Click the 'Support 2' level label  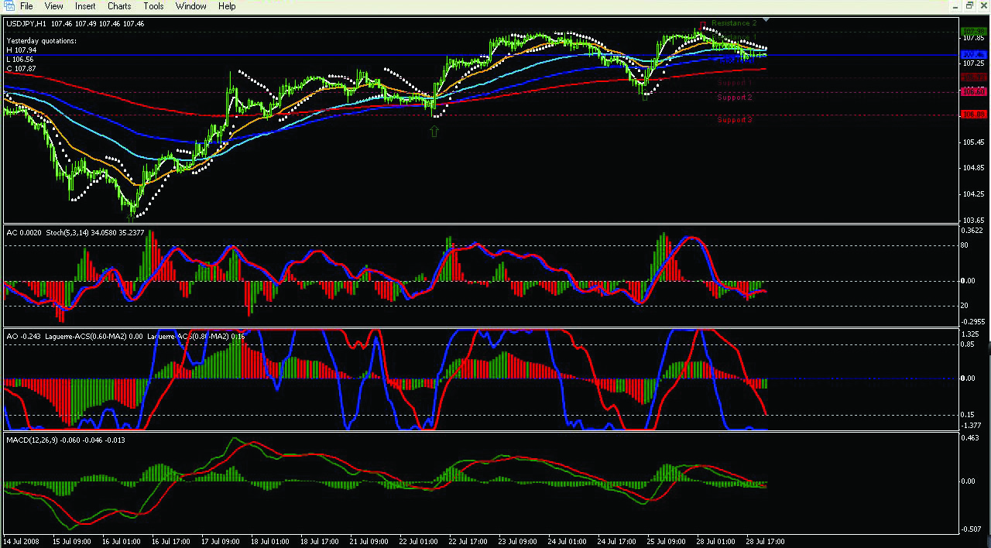734,98
